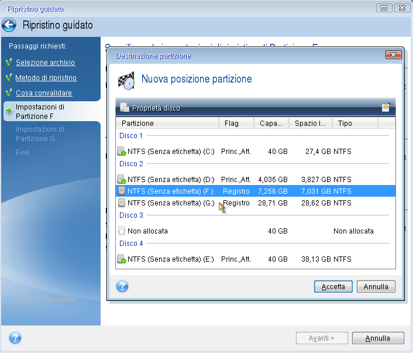Click the G: partition drive icon
This screenshot has width=413, height=353.
click(121, 203)
